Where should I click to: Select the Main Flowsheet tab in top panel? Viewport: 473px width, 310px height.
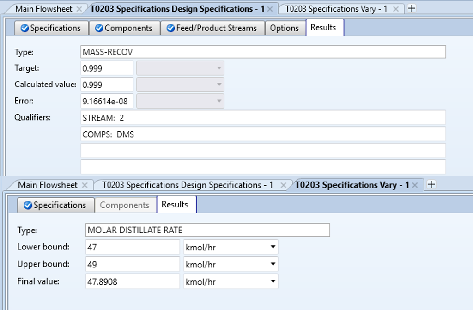(x=44, y=9)
